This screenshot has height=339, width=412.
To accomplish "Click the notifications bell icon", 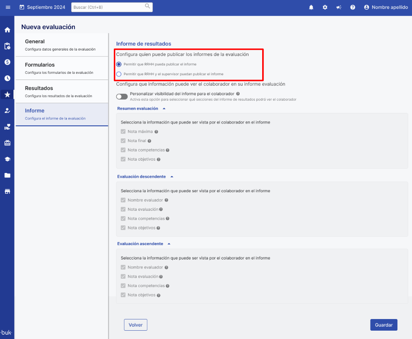I will tap(311, 7).
